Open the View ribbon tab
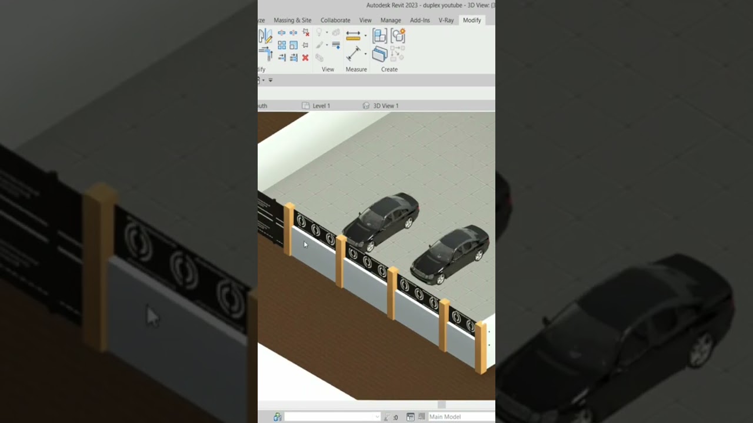Screen dimensions: 753x423 365,20
